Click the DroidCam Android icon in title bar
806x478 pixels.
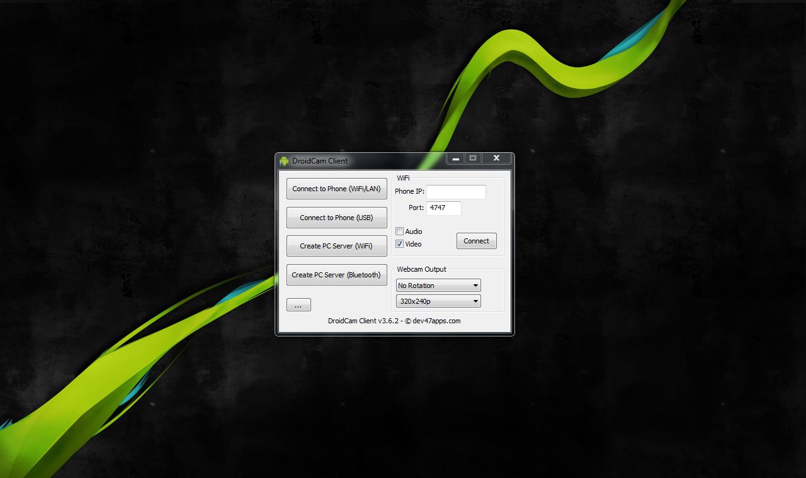(x=284, y=161)
